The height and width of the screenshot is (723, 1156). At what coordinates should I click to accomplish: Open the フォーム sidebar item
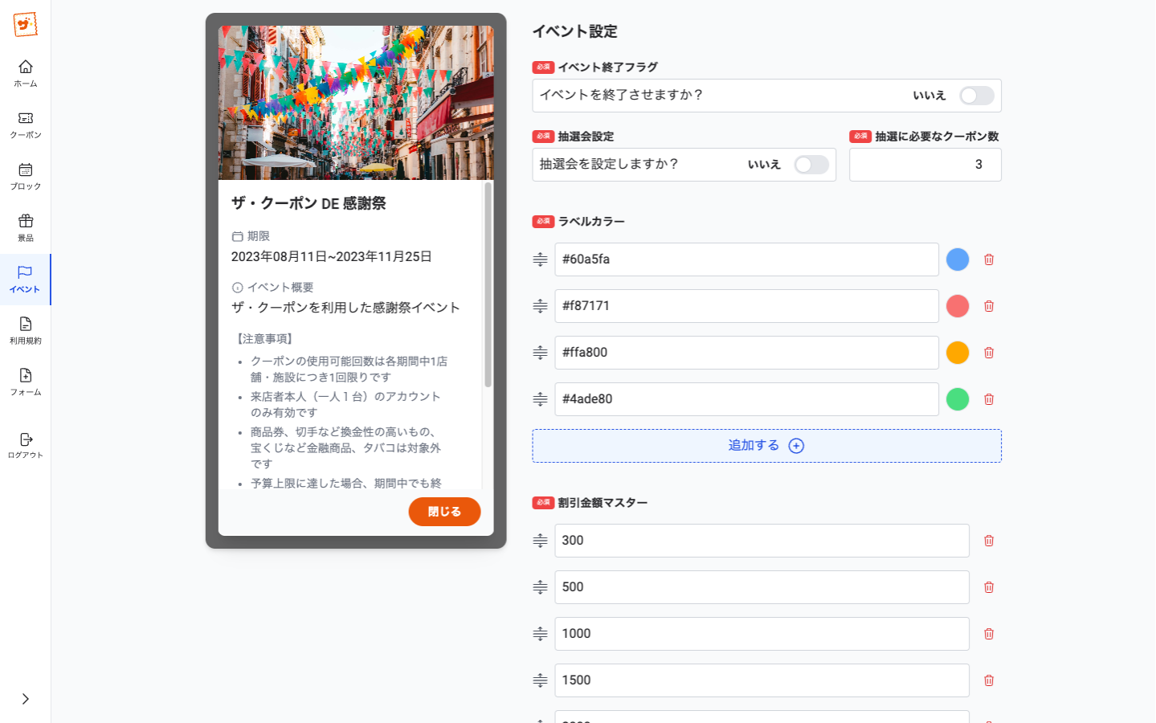click(x=26, y=382)
